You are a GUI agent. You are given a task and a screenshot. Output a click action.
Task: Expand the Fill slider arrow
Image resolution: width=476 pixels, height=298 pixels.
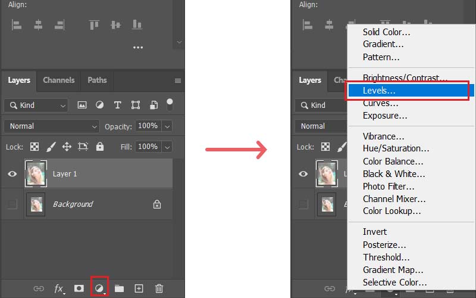(167, 147)
